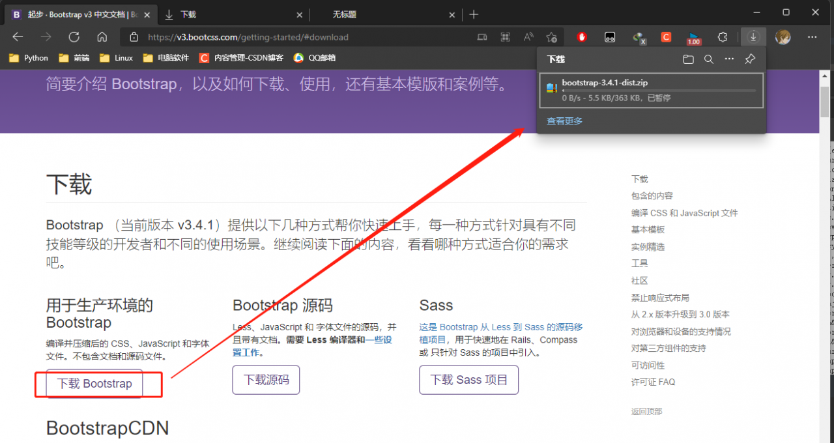Close the 无标题 tab
The height and width of the screenshot is (443, 834).
pos(452,14)
